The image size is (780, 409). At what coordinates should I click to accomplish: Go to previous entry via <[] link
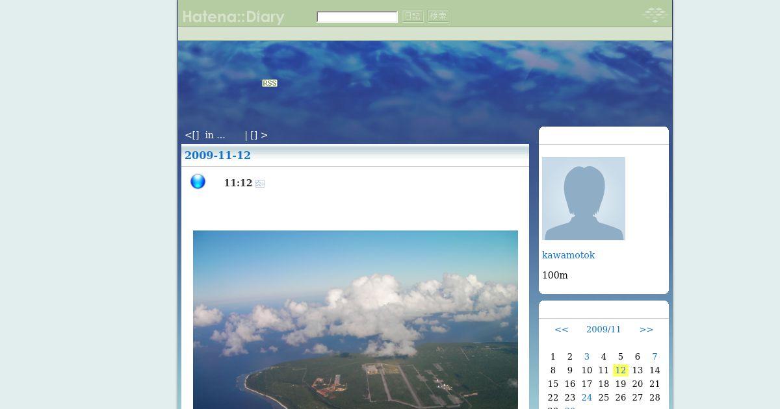tap(192, 135)
